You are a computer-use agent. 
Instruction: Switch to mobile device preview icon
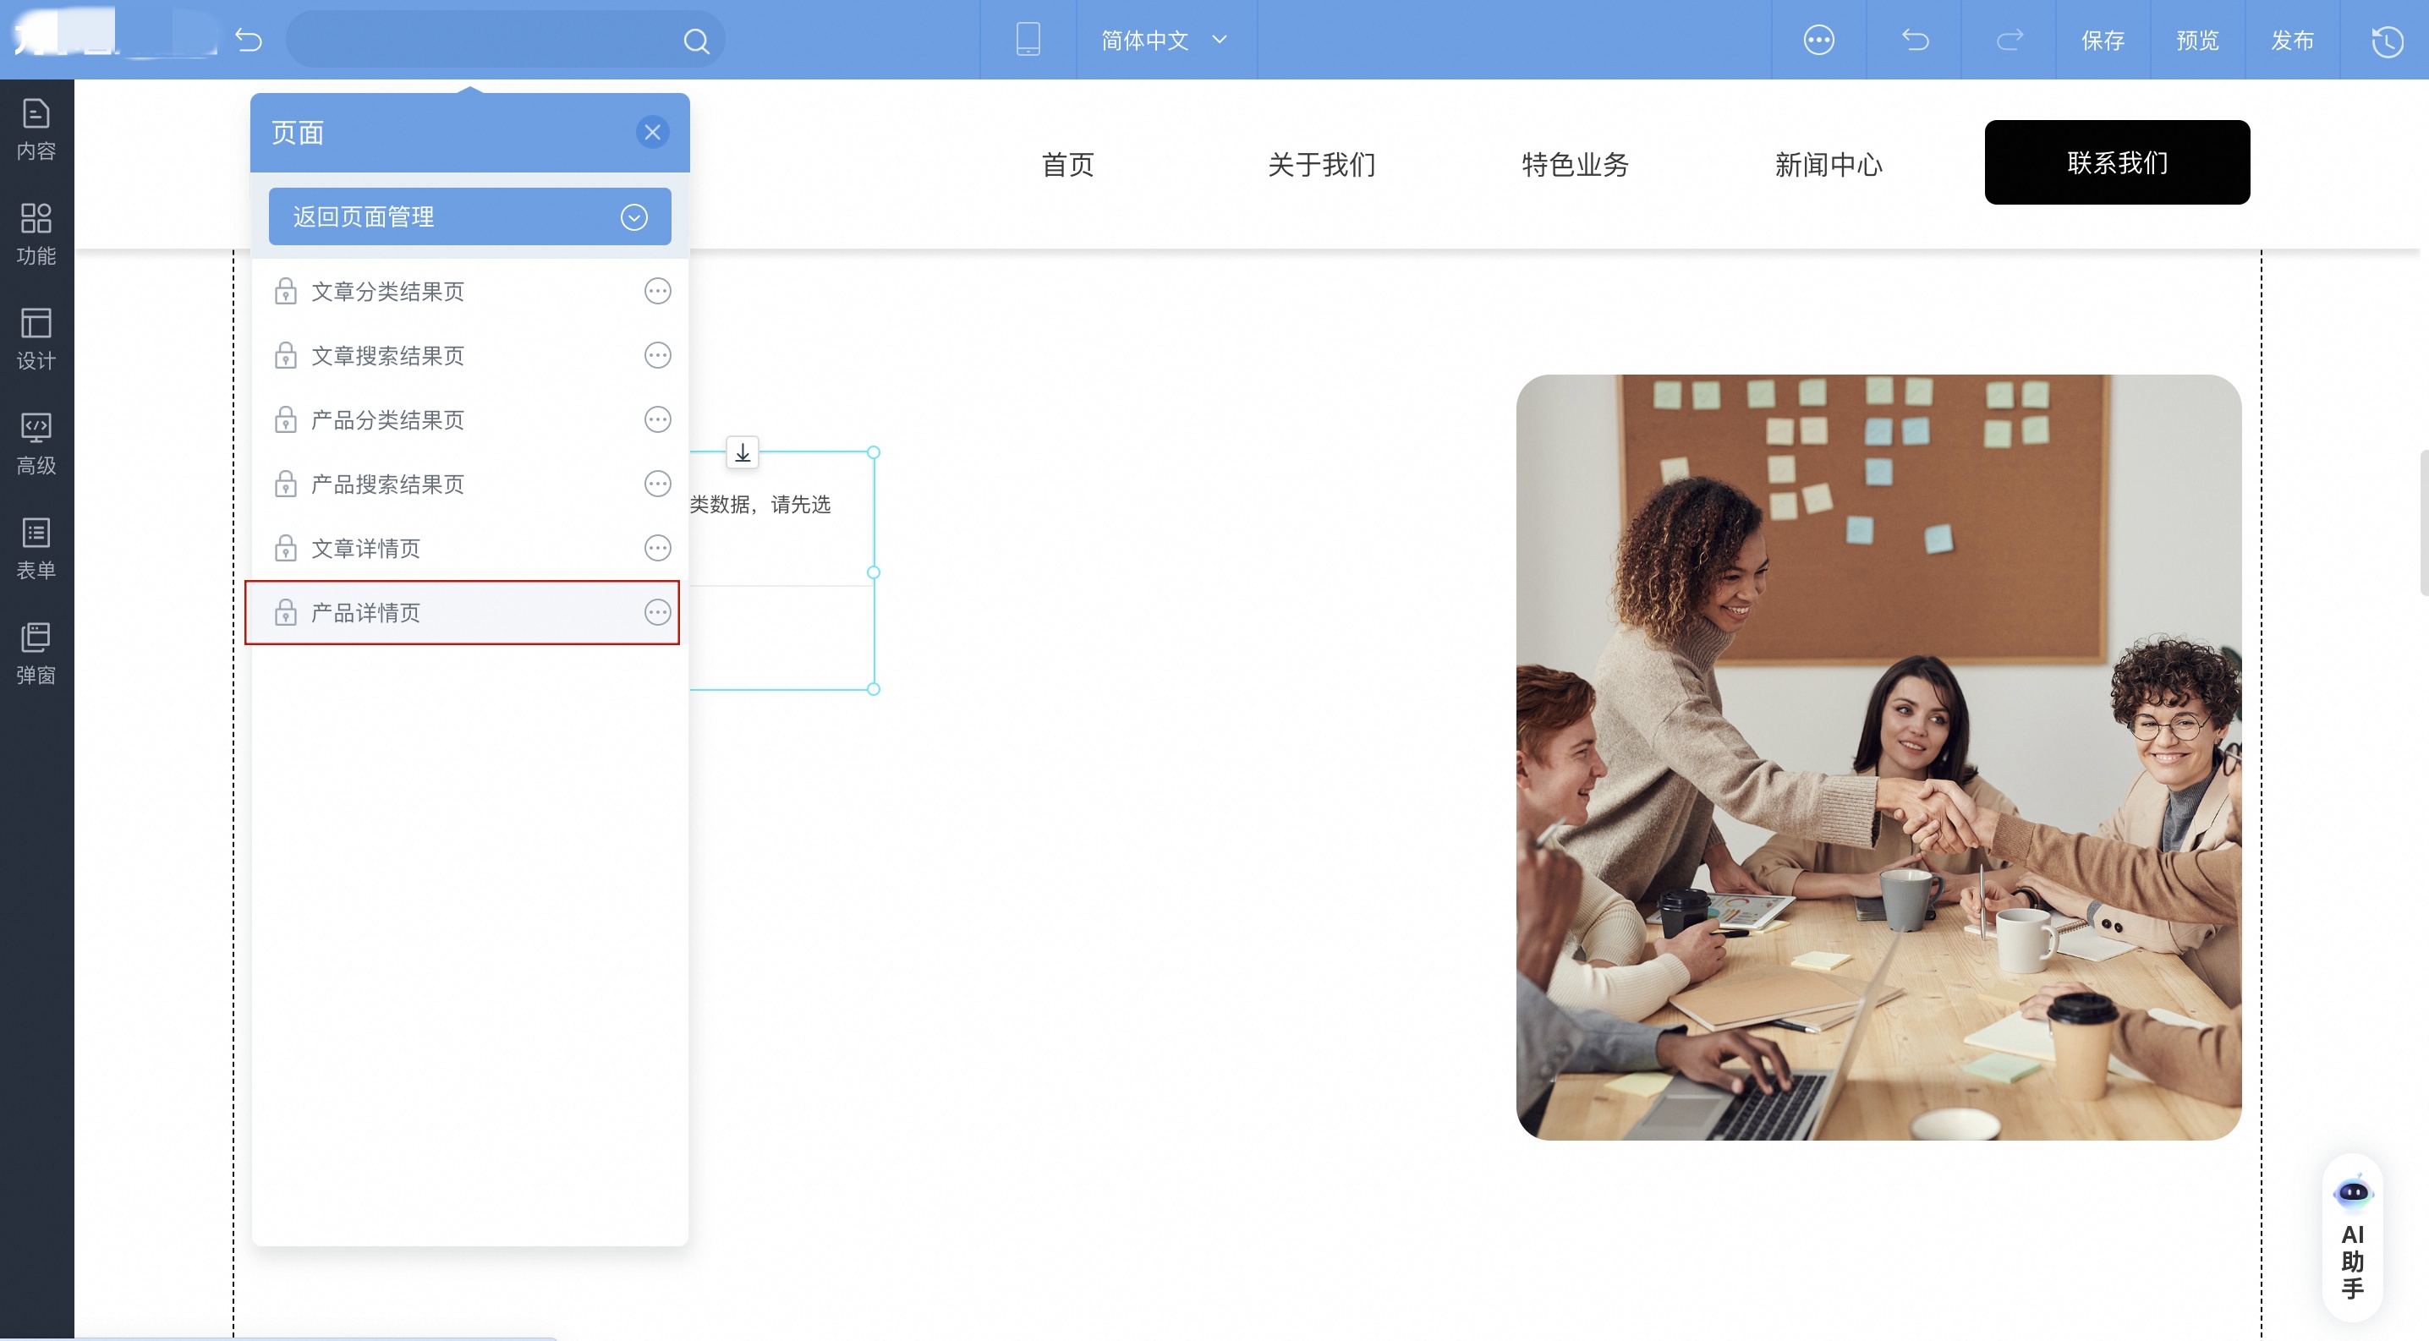tap(1028, 40)
